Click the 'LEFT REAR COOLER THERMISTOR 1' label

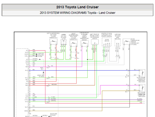[x=53, y=36]
